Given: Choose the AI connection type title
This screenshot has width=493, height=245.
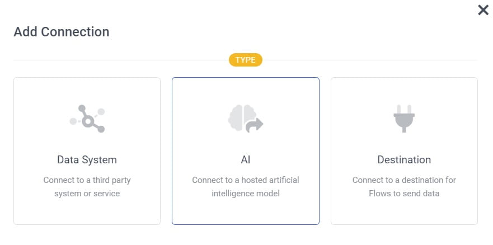Looking at the screenshot, I should (x=246, y=159).
